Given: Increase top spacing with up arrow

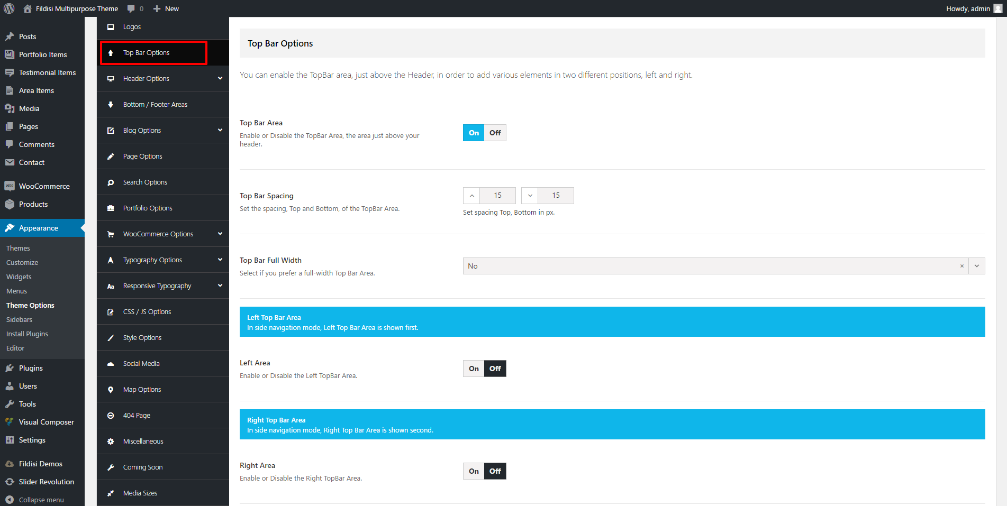Looking at the screenshot, I should click(471, 196).
